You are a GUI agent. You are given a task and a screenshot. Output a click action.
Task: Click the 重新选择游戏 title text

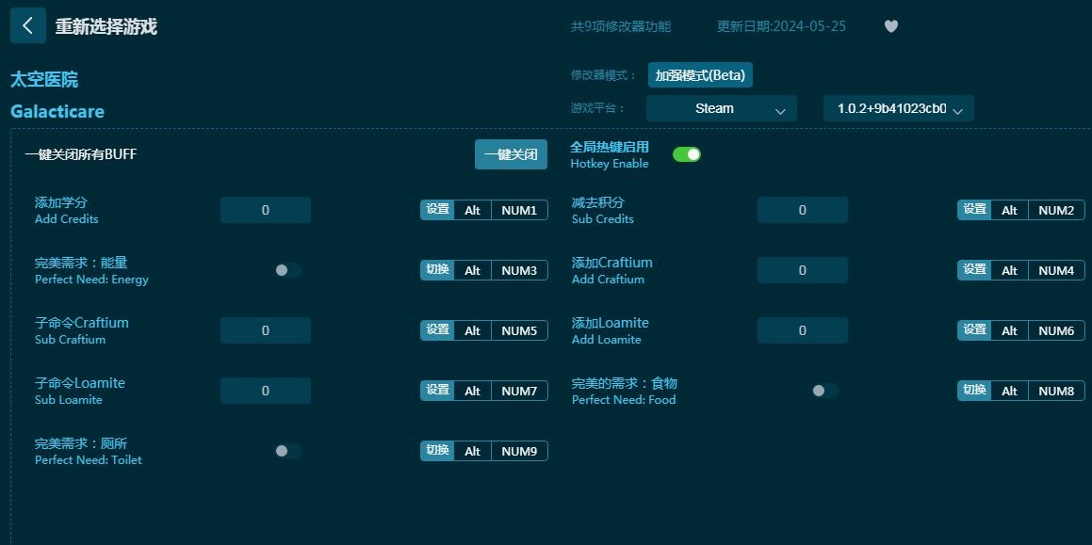[x=106, y=26]
